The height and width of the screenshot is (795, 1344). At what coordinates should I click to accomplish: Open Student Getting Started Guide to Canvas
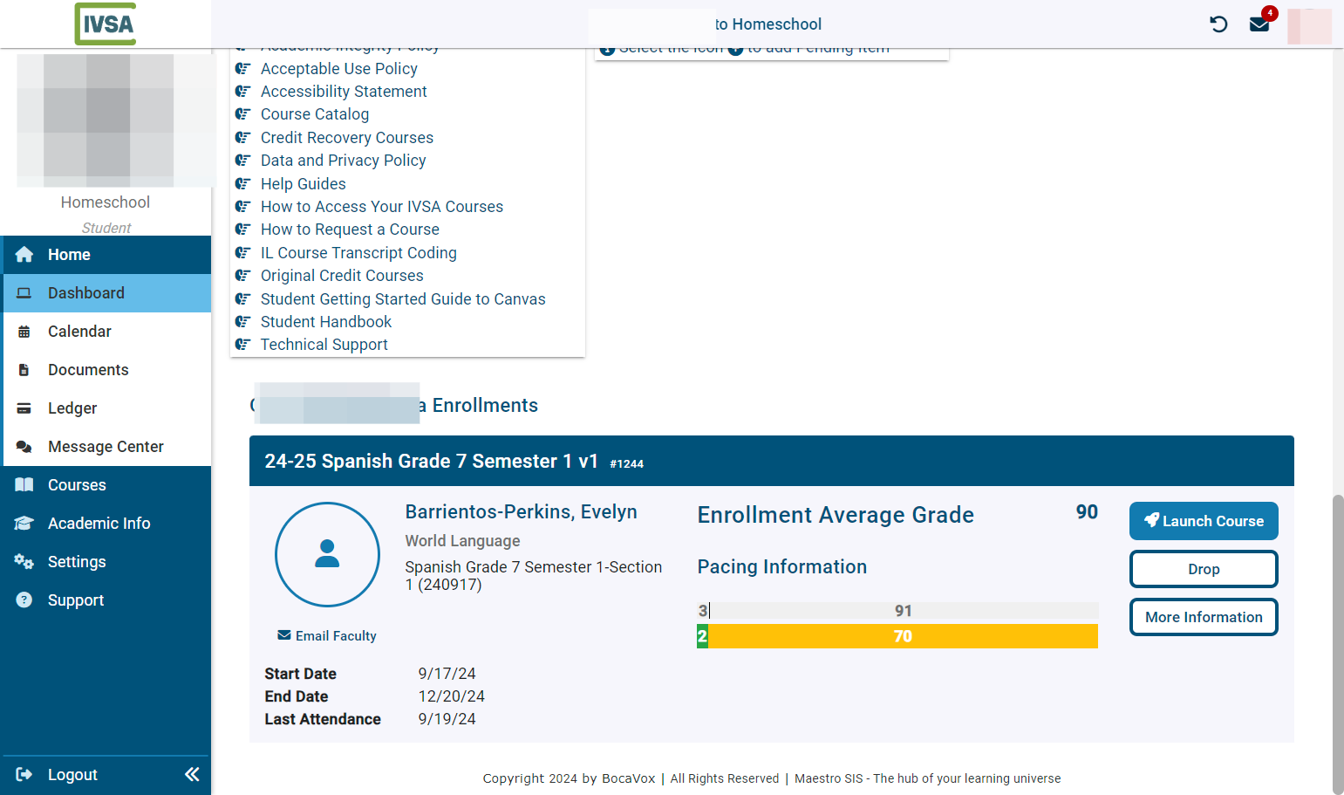click(x=403, y=299)
